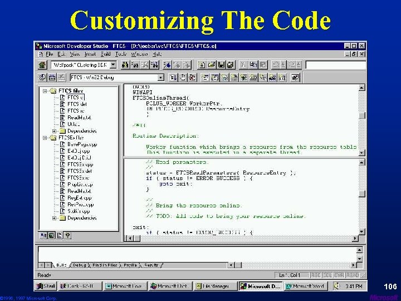Image resolution: width=401 pixels, height=301 pixels.
Task: Select the Find in Files tab
Action: pyautogui.click(x=105, y=265)
